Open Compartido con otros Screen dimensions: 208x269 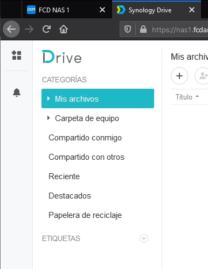(98, 157)
